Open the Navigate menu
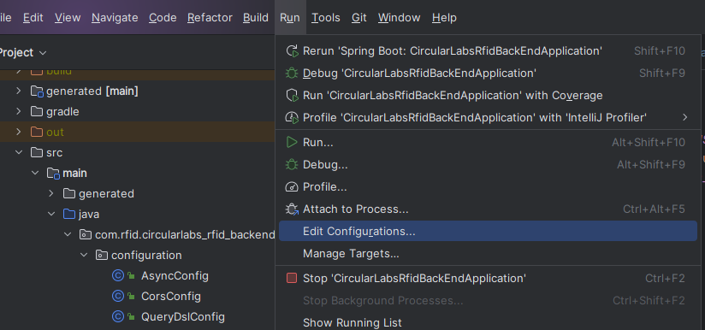This screenshot has height=330, width=705. coord(115,17)
